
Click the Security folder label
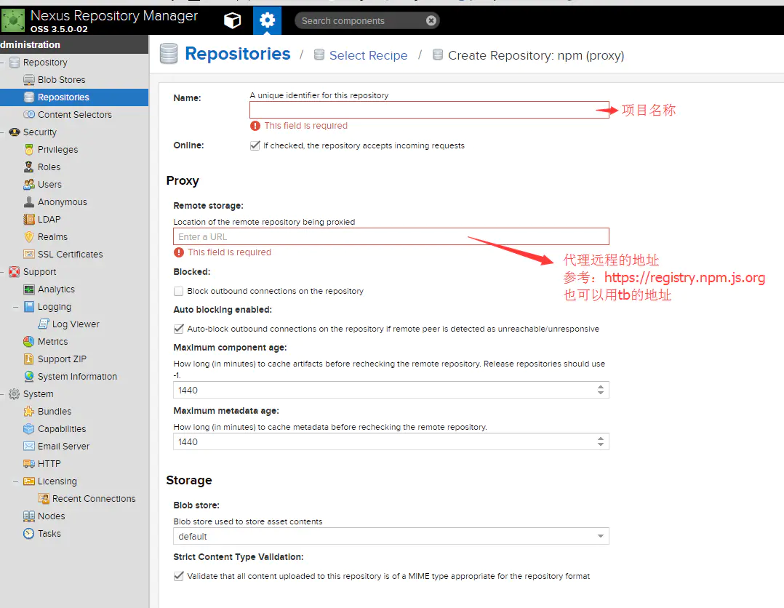click(x=40, y=132)
